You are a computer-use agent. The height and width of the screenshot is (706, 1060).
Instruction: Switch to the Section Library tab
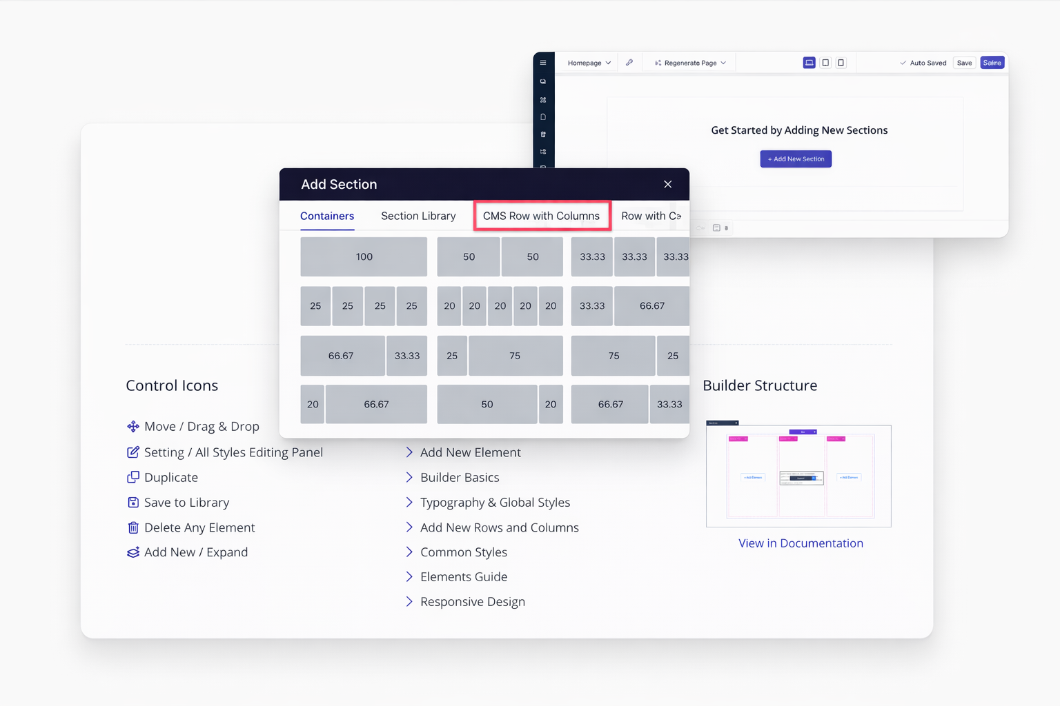tap(418, 216)
